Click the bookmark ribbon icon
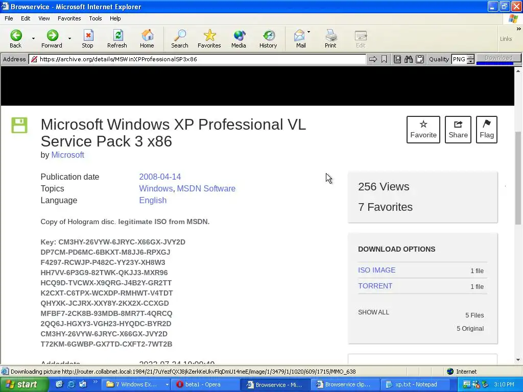523x392 pixels. 384,59
